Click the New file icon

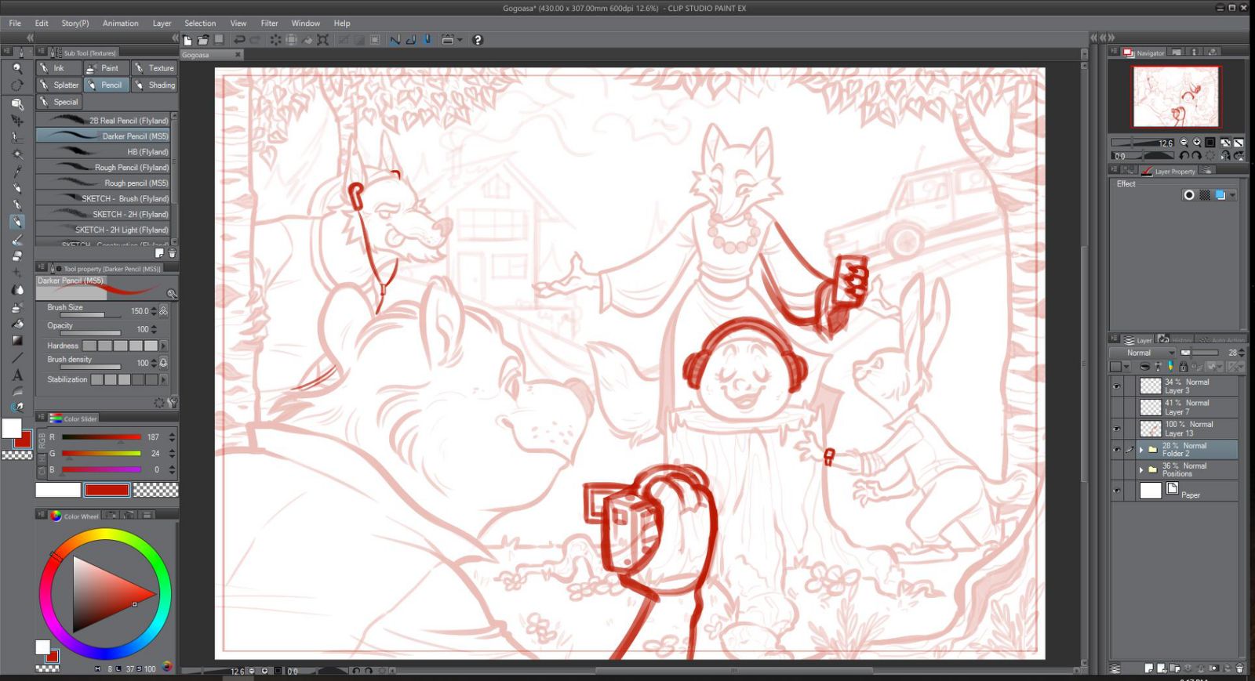187,40
